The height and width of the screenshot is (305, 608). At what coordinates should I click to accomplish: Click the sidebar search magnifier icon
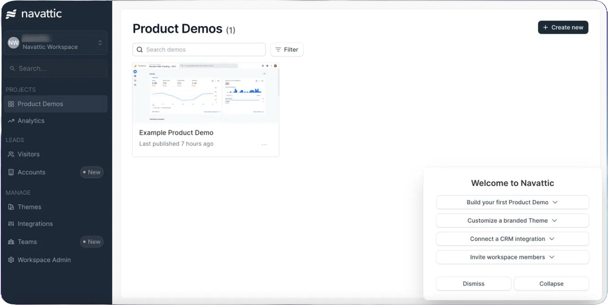click(13, 68)
